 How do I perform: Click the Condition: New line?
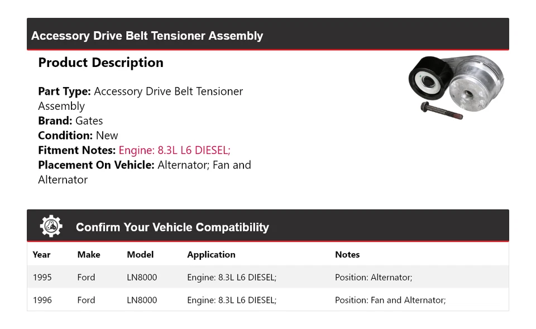point(78,136)
